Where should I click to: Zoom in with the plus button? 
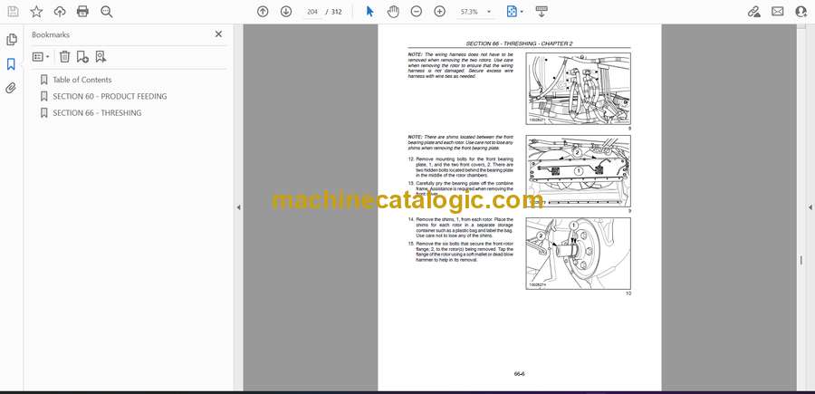(x=440, y=12)
